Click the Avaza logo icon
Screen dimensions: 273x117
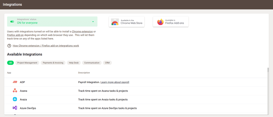15,99
